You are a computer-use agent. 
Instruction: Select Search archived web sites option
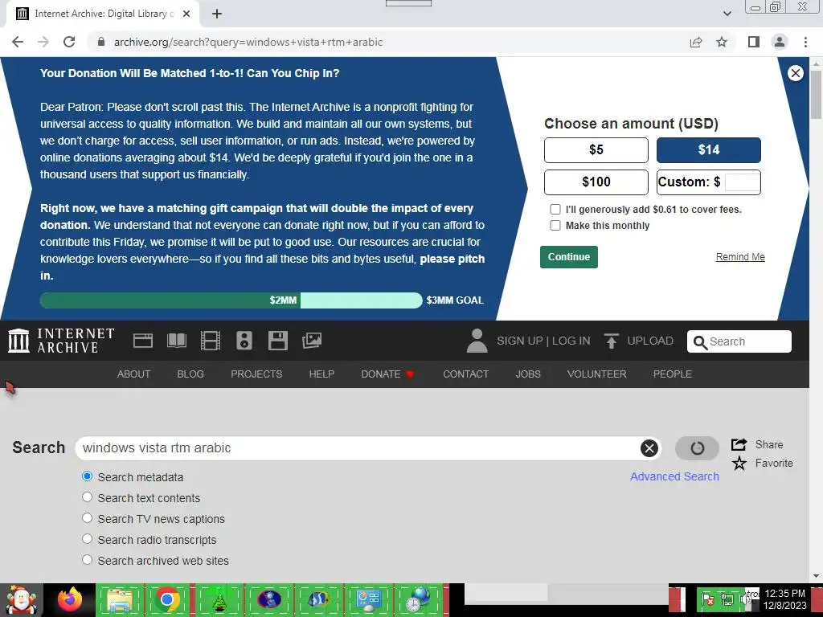tap(87, 560)
